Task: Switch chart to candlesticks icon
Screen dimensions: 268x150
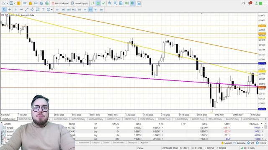Action: pyautogui.click(x=98, y=3)
